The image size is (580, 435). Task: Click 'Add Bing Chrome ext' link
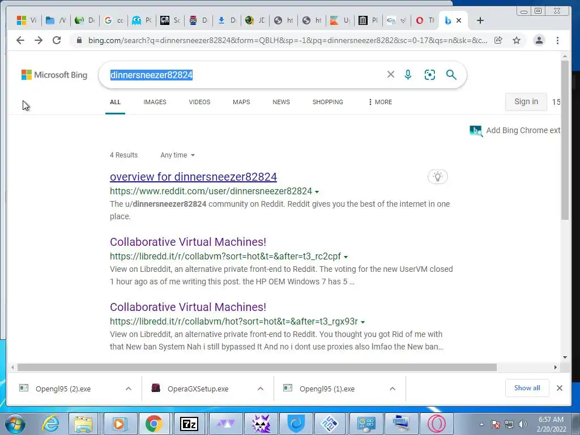click(x=523, y=130)
